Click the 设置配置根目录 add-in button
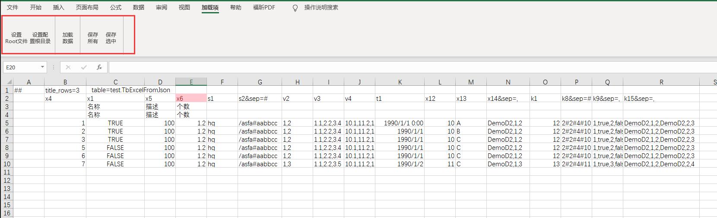 point(40,38)
